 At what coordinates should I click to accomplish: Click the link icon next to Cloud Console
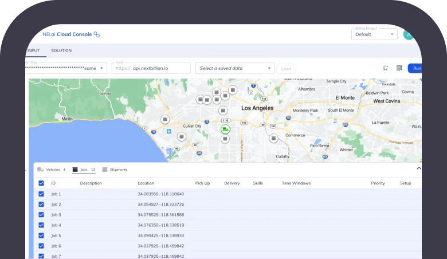pyautogui.click(x=97, y=34)
